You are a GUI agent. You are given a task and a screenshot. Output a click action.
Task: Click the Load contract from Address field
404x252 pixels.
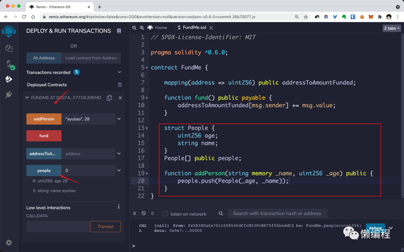click(91, 58)
